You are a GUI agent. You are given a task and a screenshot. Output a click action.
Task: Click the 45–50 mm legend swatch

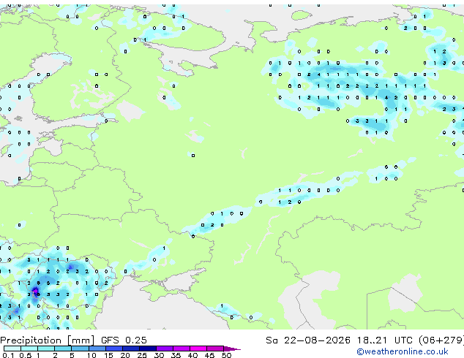click(x=215, y=349)
